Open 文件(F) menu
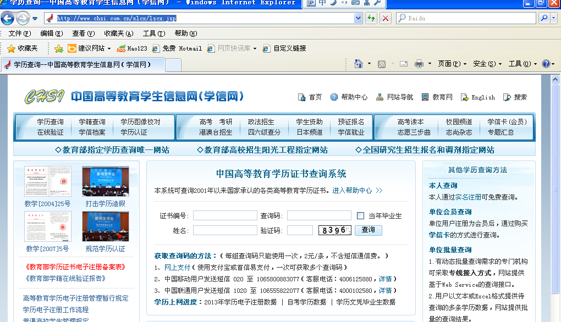561x322 pixels. (x=20, y=33)
